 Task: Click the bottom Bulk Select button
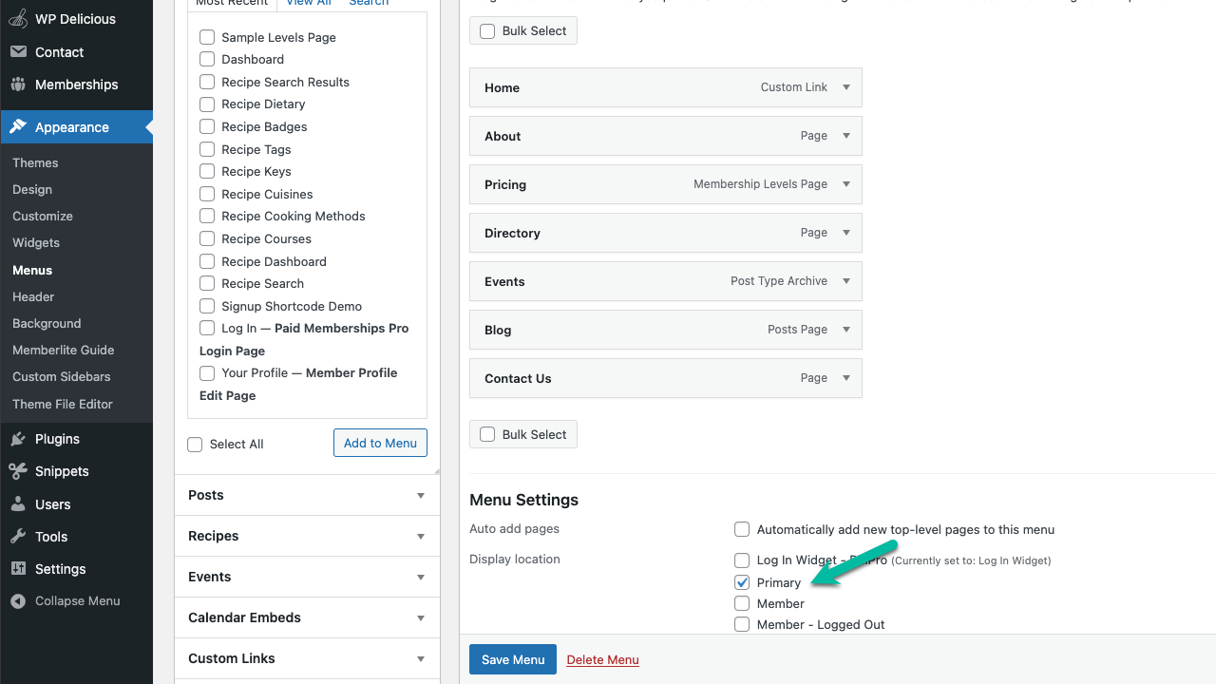click(x=523, y=434)
